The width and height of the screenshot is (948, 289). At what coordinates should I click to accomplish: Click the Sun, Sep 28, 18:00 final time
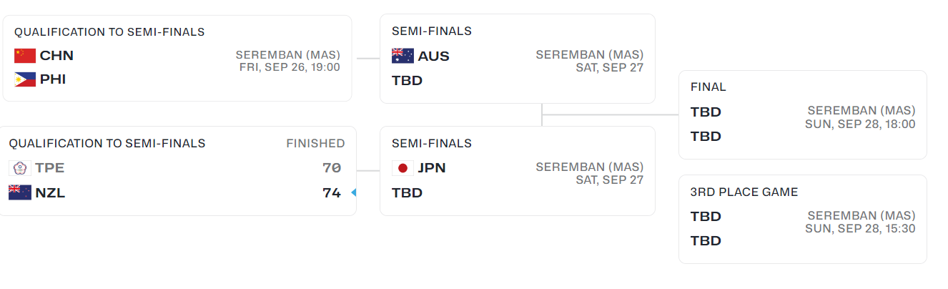pos(860,124)
